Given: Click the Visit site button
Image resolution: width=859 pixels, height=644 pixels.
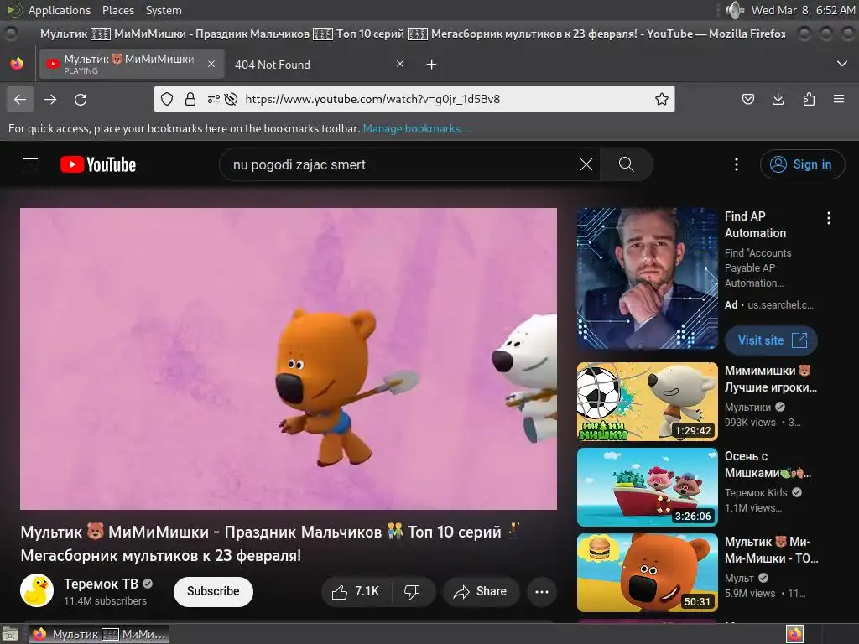Looking at the screenshot, I should [772, 340].
